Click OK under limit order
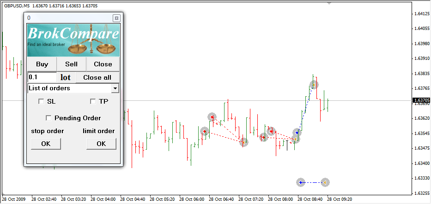This screenshot has width=431, height=204. [101, 144]
